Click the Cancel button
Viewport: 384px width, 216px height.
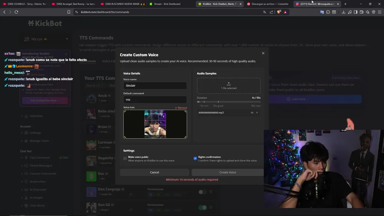point(154,172)
